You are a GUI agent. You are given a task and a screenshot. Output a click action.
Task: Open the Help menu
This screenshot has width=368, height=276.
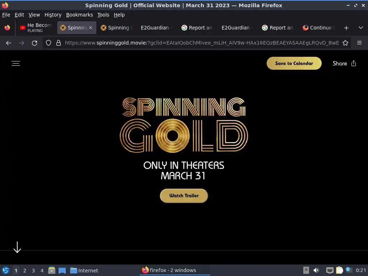pyautogui.click(x=119, y=15)
